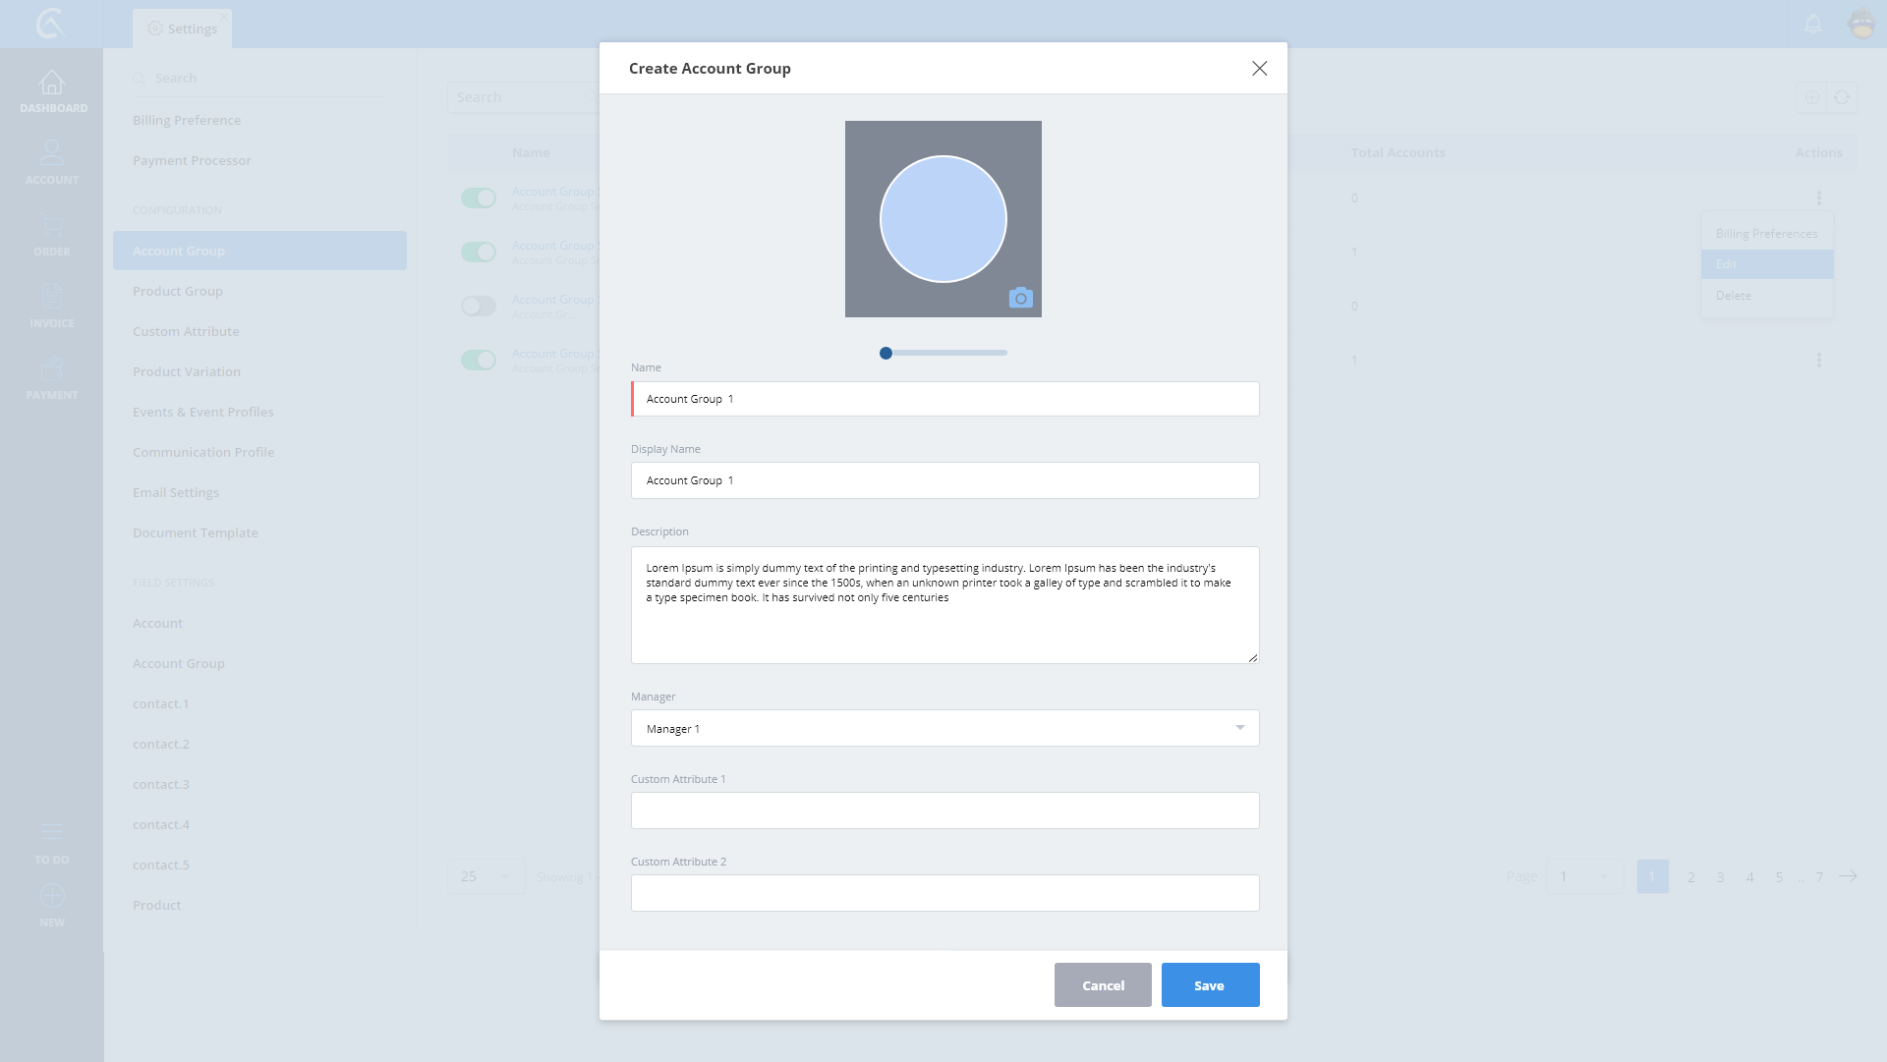Image resolution: width=1887 pixels, height=1062 pixels.
Task: Choose Billing Preferences from context menu
Action: click(1766, 234)
